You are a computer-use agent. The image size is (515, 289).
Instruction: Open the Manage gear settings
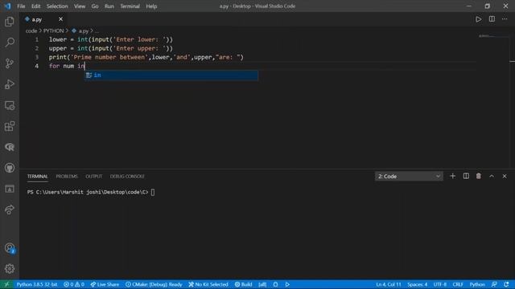point(10,269)
